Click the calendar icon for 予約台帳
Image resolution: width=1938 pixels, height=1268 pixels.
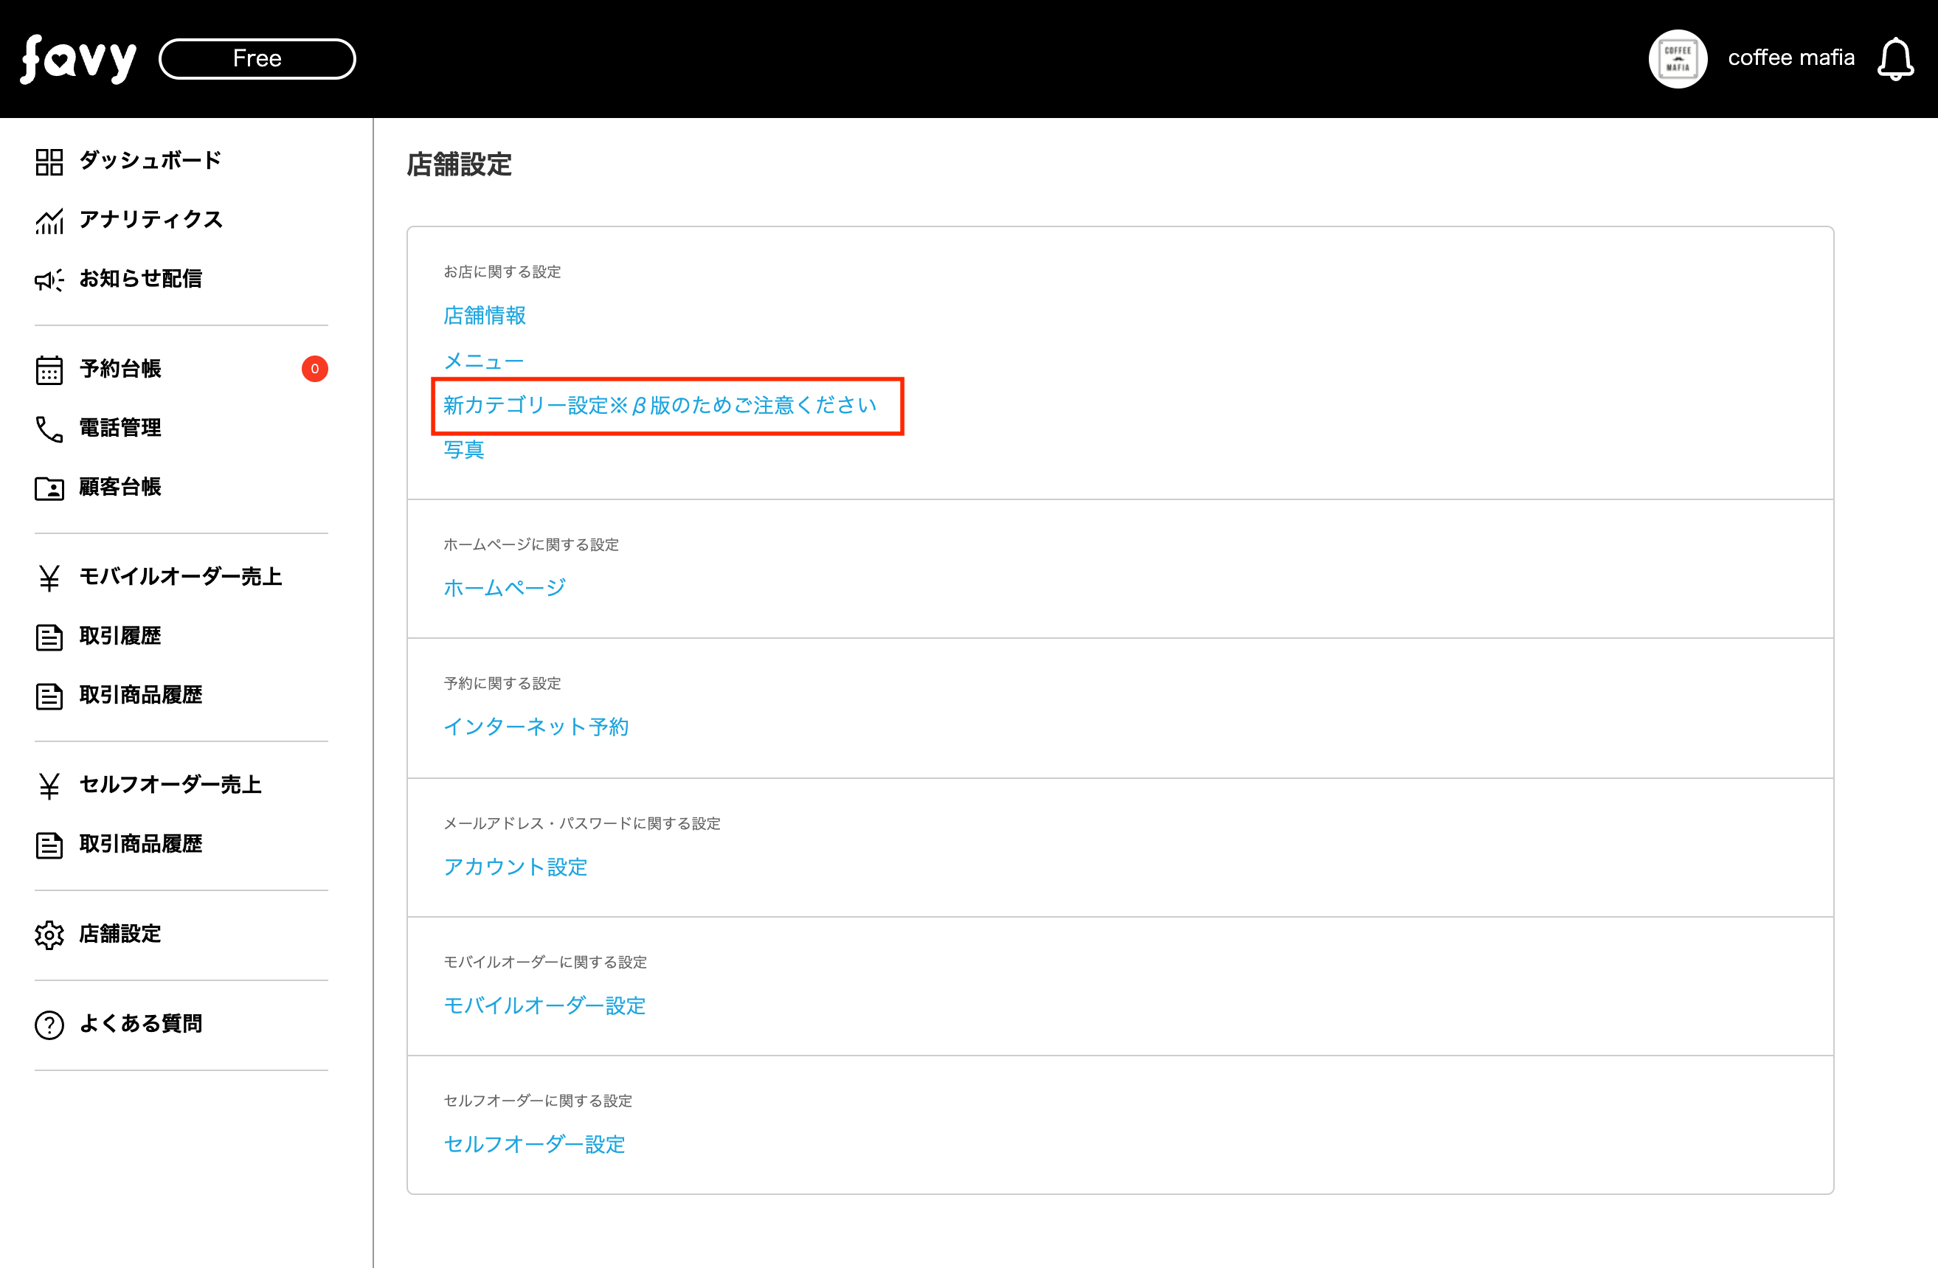49,370
